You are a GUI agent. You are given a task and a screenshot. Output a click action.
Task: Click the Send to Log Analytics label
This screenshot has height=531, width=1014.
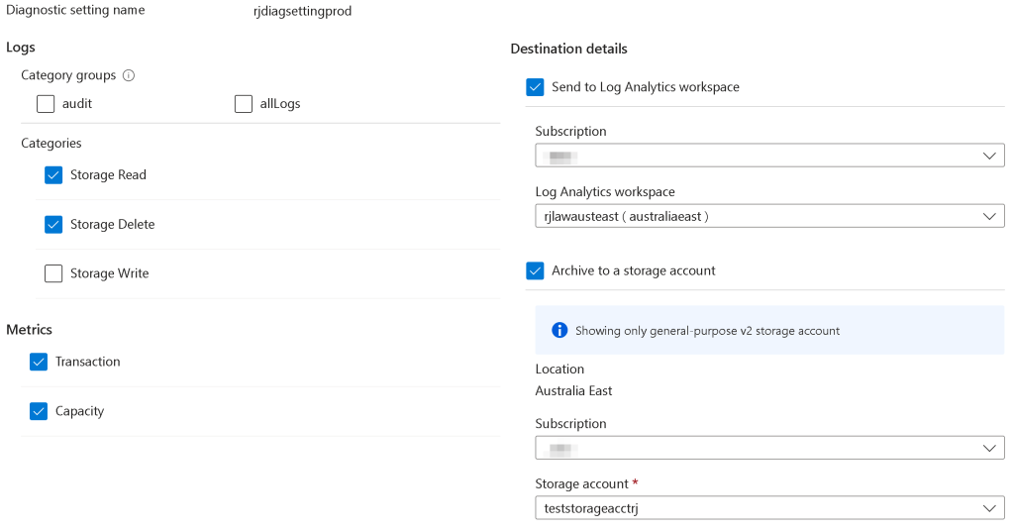(645, 87)
